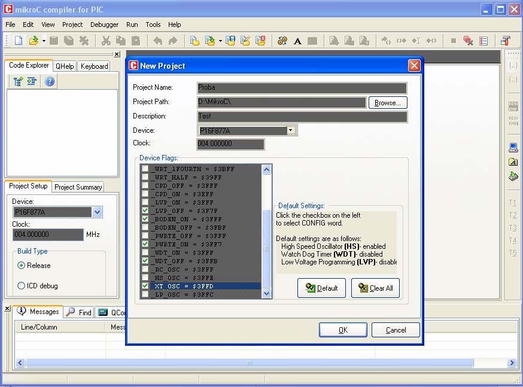Uncheck the _XT_OSC device flag
Viewport: 523px width, 387px height.
(145, 286)
